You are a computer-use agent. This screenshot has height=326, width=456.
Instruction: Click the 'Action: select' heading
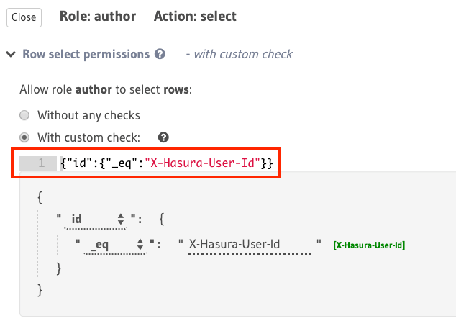pos(195,16)
